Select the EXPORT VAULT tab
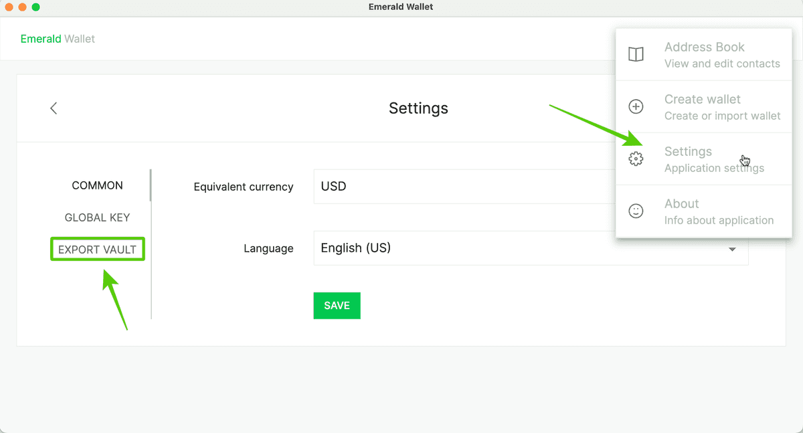This screenshot has height=433, width=803. pos(97,248)
